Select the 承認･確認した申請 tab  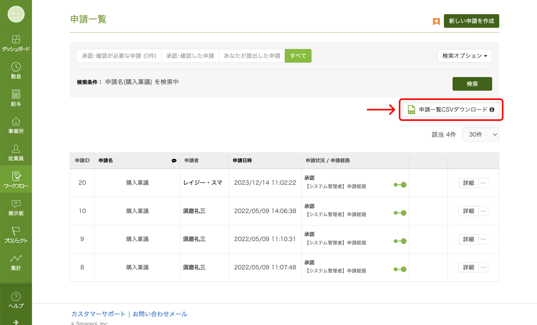[x=190, y=56]
